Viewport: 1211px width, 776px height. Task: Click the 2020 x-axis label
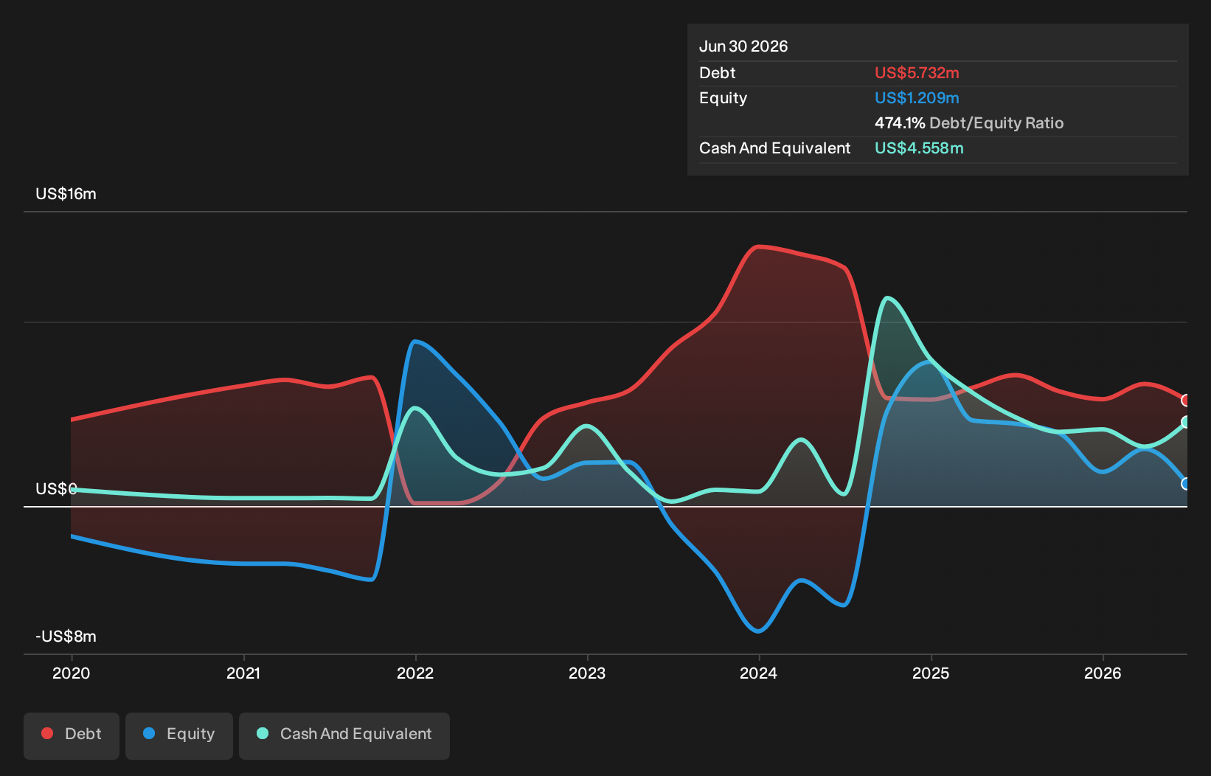click(72, 673)
